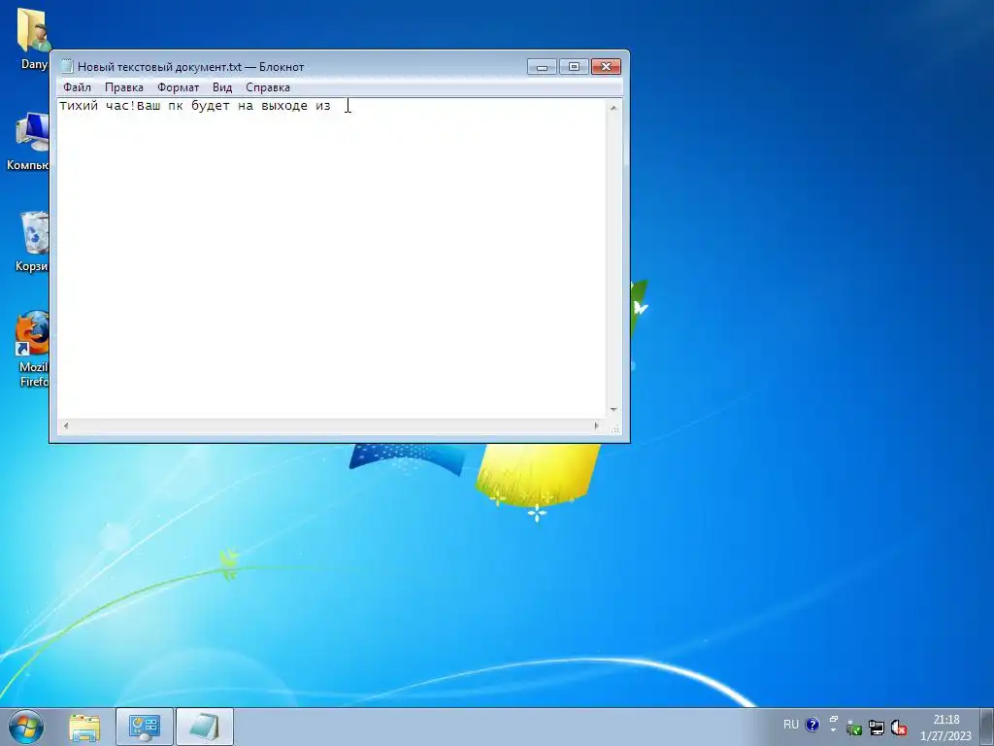Select the Dany user folder desktop icon
The height and width of the screenshot is (746, 994).
(x=32, y=38)
